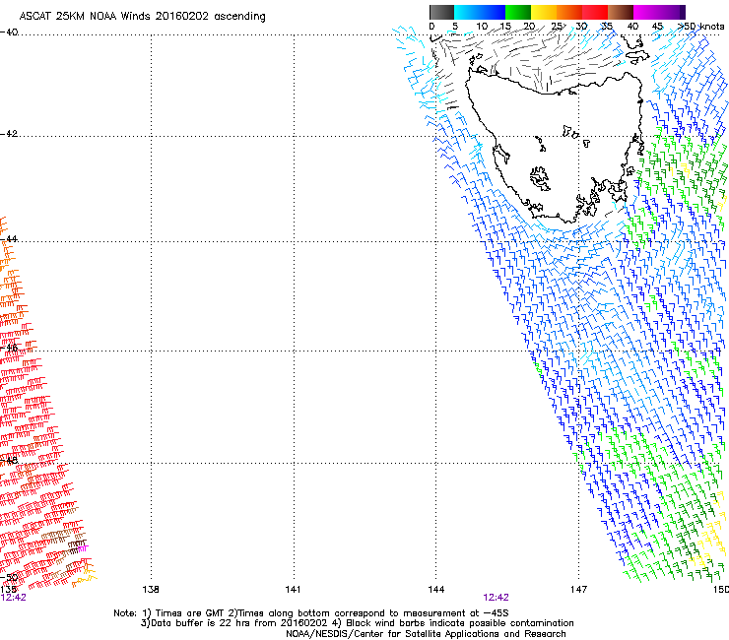Click the note 'Data buffer is 22 hrs from 20160202'
The image size is (729, 640).
[x=238, y=623]
